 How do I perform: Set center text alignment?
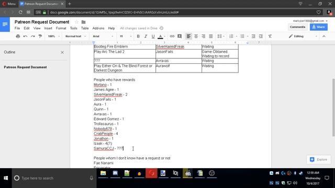(196, 36)
